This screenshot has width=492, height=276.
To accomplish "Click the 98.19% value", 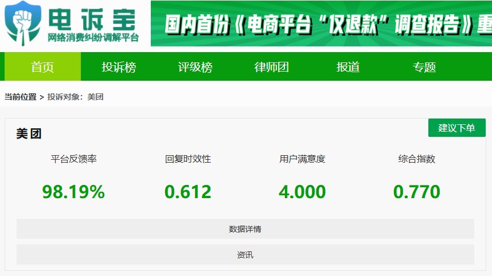I will point(73,192).
